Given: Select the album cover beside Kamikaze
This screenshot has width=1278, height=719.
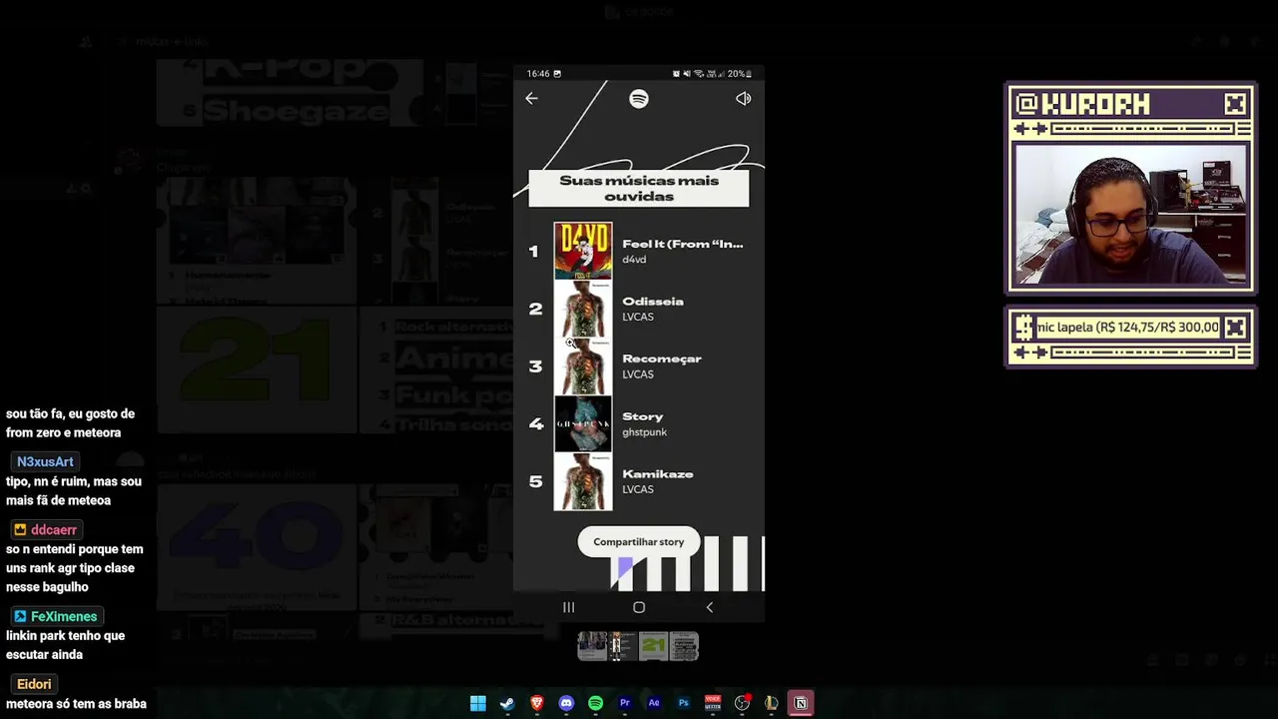Looking at the screenshot, I should (x=583, y=481).
